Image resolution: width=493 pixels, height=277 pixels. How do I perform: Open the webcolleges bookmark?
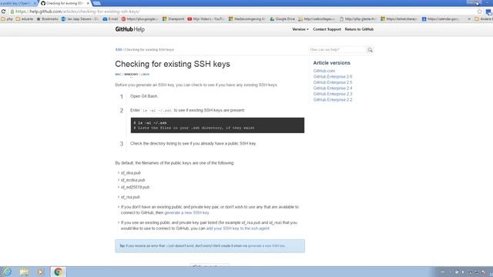[317, 18]
